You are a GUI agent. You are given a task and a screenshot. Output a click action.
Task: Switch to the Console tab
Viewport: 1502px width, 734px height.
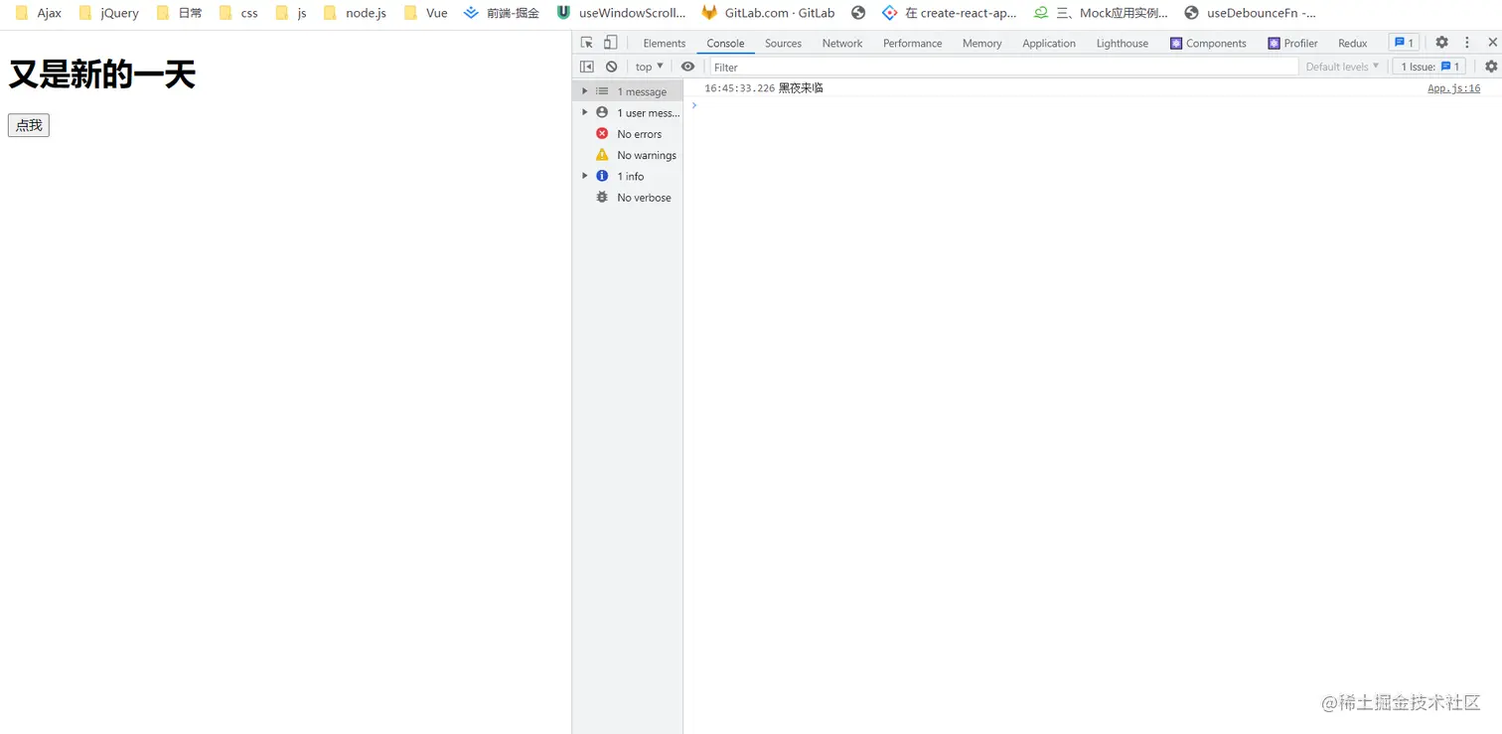click(x=725, y=43)
